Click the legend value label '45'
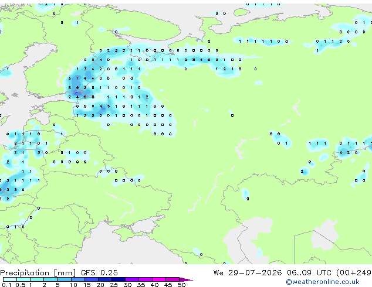The height and width of the screenshot is (287, 372). [x=168, y=285]
